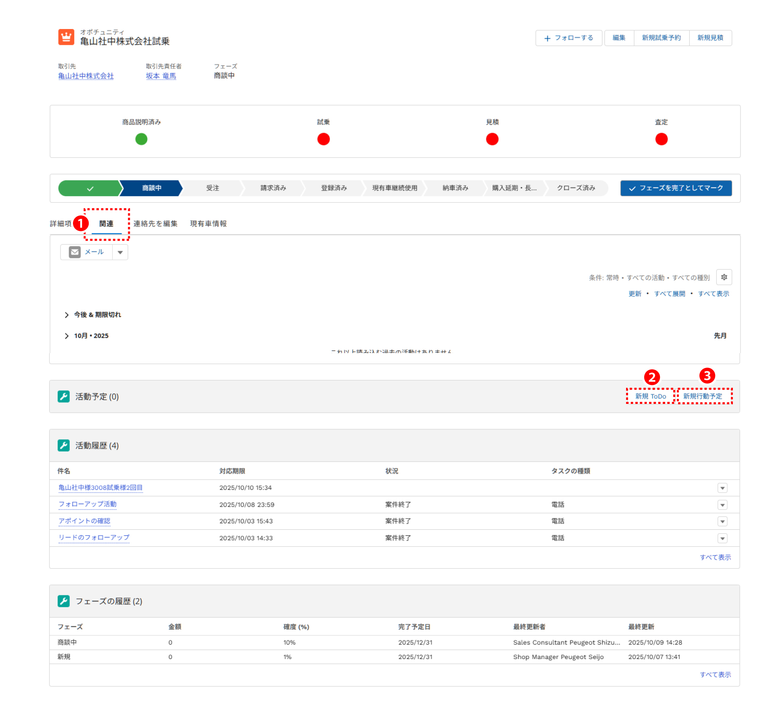Open row menu for フォローアップ活動
The height and width of the screenshot is (707, 774).
(x=722, y=505)
